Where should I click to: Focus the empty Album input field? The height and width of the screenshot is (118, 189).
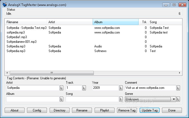click(x=33, y=99)
